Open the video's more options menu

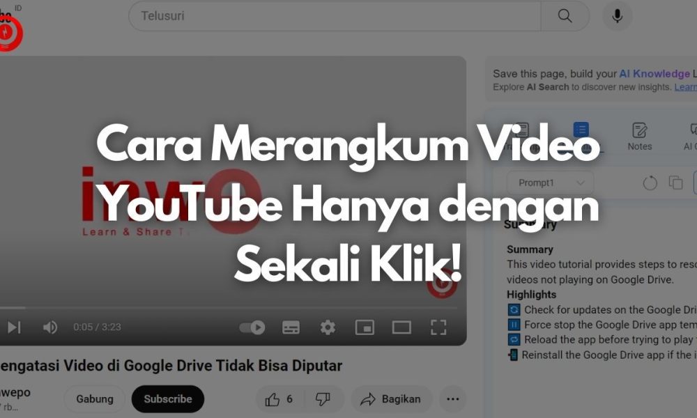(x=452, y=398)
